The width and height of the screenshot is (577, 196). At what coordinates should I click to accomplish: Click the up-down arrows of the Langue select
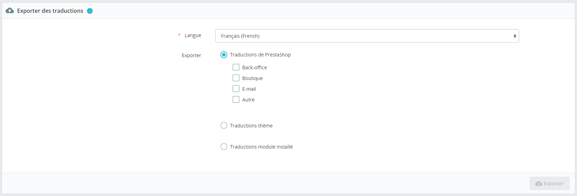tap(515, 36)
